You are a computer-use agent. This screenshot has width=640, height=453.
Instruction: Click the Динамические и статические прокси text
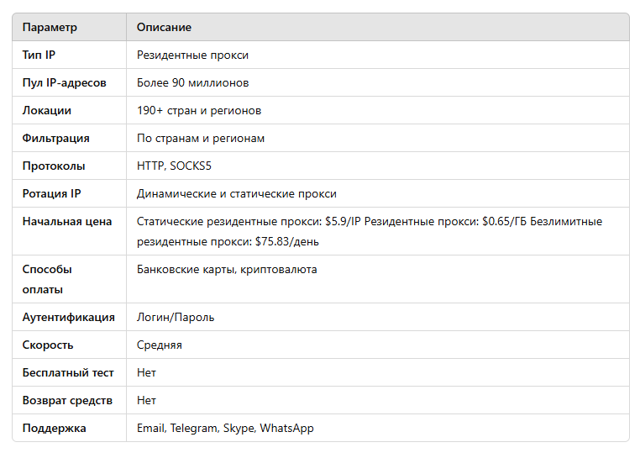coord(236,193)
